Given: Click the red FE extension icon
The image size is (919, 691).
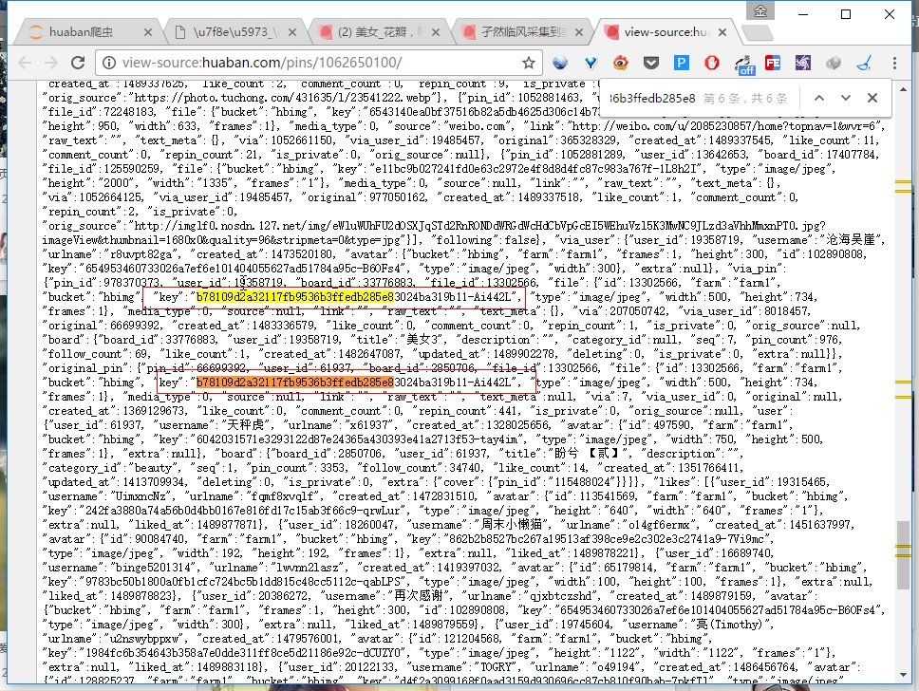Looking at the screenshot, I should (x=772, y=64).
